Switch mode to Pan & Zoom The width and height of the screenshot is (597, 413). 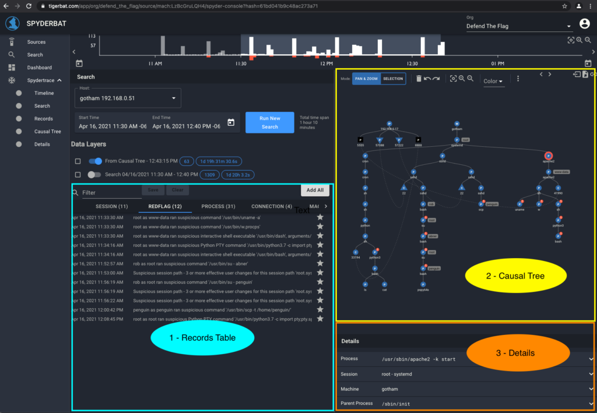(366, 79)
